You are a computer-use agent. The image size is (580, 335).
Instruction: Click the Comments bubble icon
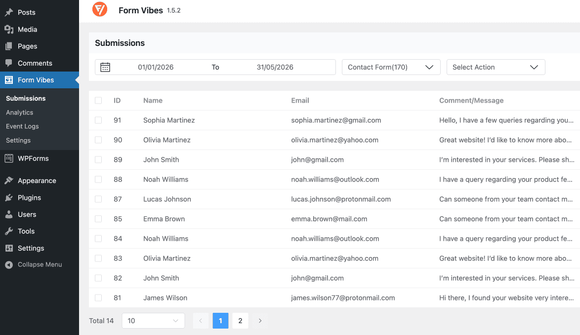[x=9, y=63]
